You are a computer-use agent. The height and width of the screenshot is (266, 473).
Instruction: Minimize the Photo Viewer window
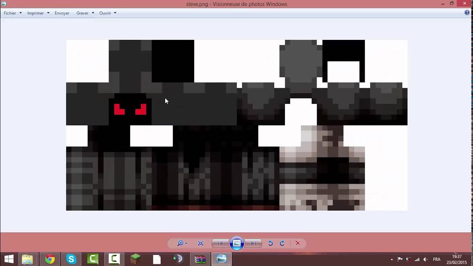[x=442, y=4]
